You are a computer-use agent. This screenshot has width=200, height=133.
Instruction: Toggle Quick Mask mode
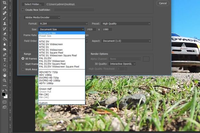(4, 102)
